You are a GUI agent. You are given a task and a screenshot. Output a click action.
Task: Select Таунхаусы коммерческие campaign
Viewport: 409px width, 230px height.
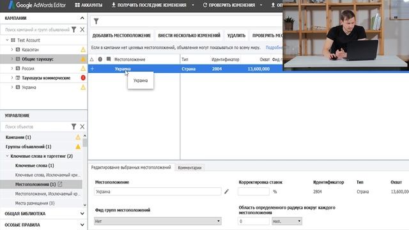(46, 78)
